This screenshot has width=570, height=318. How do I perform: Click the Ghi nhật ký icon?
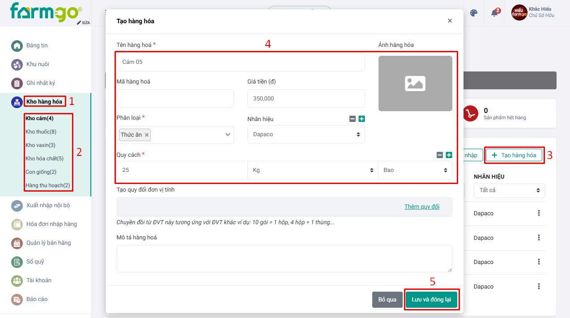pyautogui.click(x=17, y=83)
